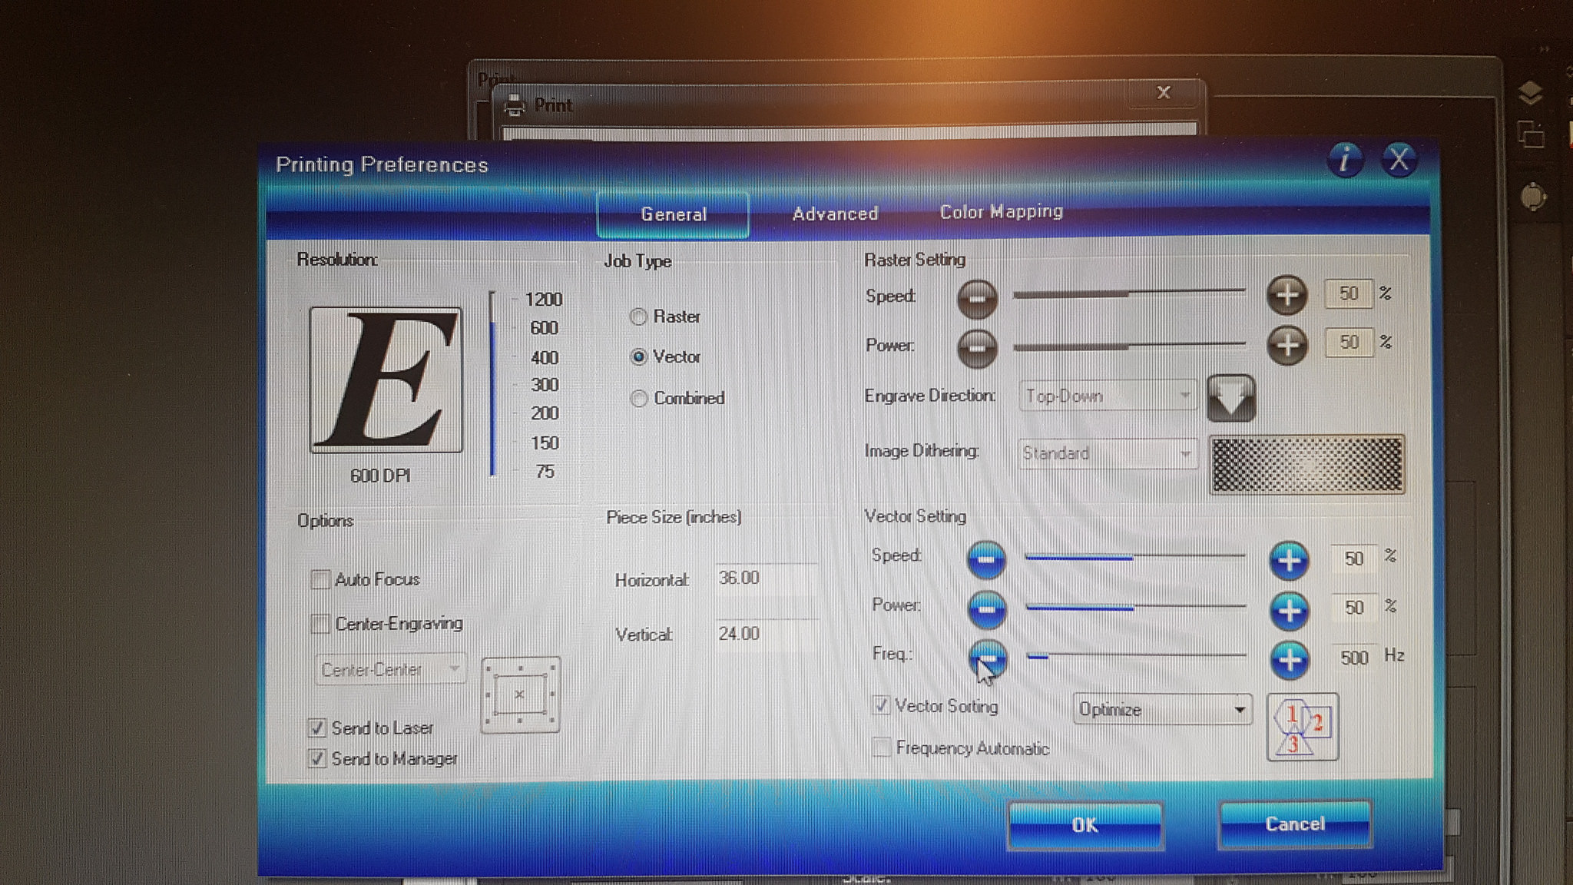The image size is (1573, 885).
Task: Increase vector power with plus button
Action: point(1290,610)
